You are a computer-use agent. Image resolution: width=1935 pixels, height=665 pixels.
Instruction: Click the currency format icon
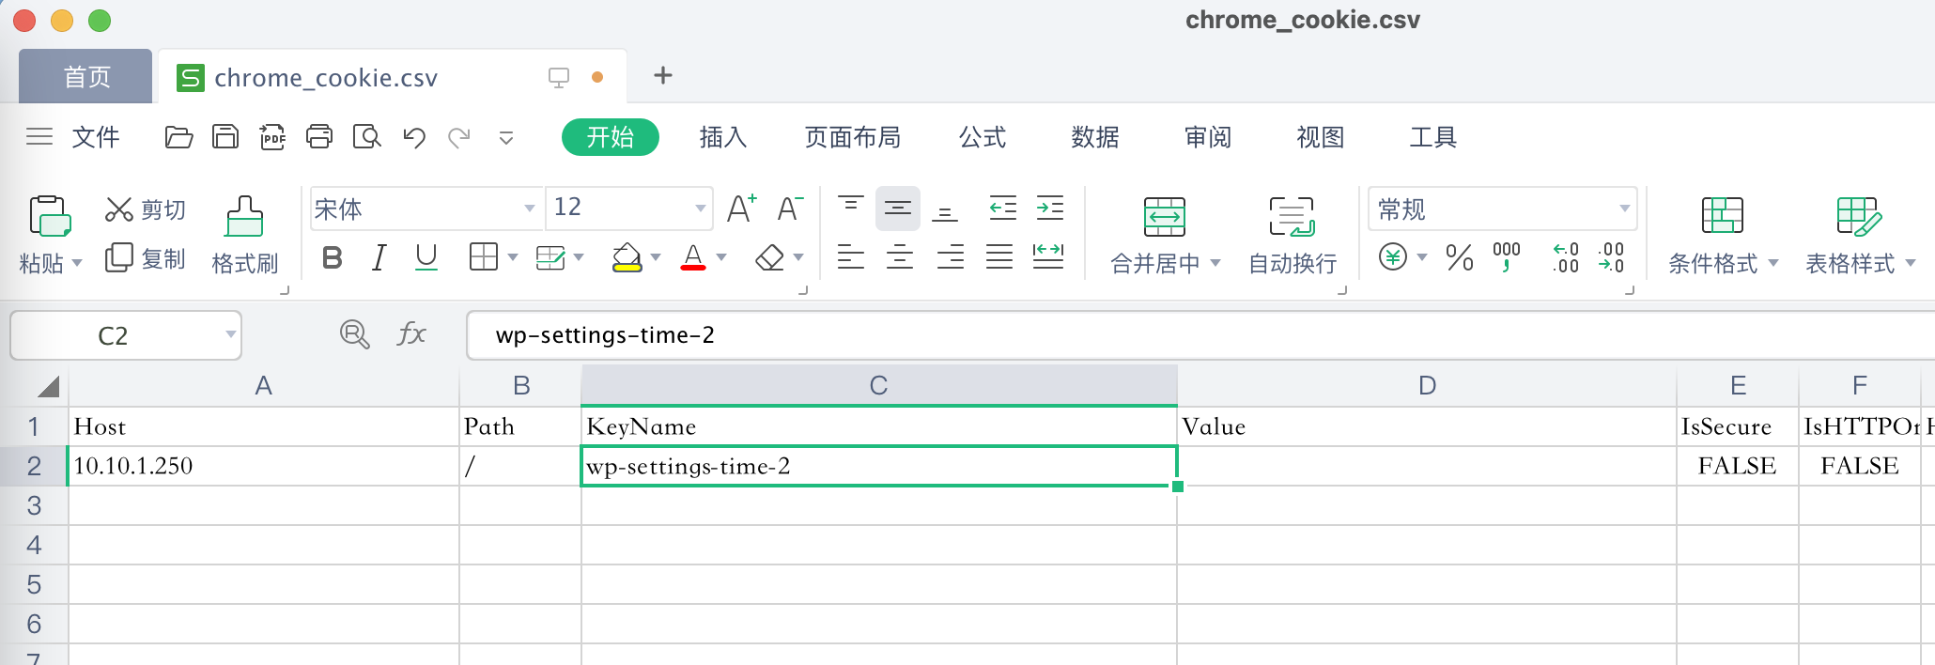pyautogui.click(x=1393, y=256)
